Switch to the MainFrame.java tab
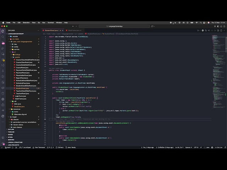Screen dimensions: 227x170 click(74, 30)
